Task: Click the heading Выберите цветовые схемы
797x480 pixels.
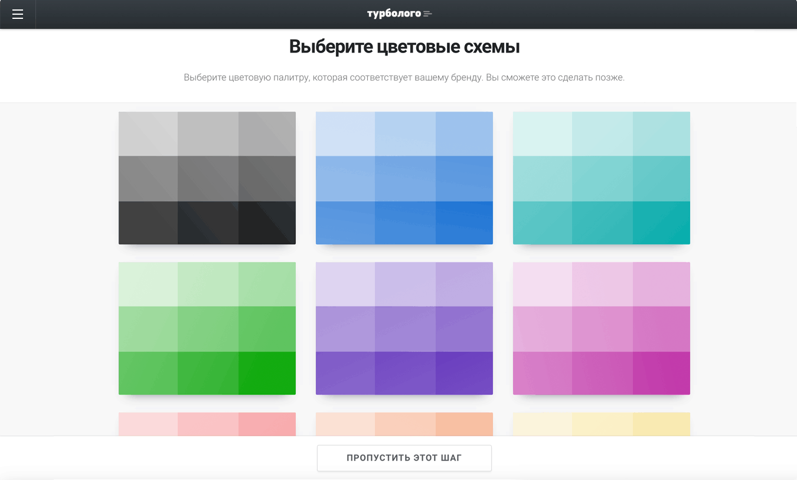Action: pos(404,47)
